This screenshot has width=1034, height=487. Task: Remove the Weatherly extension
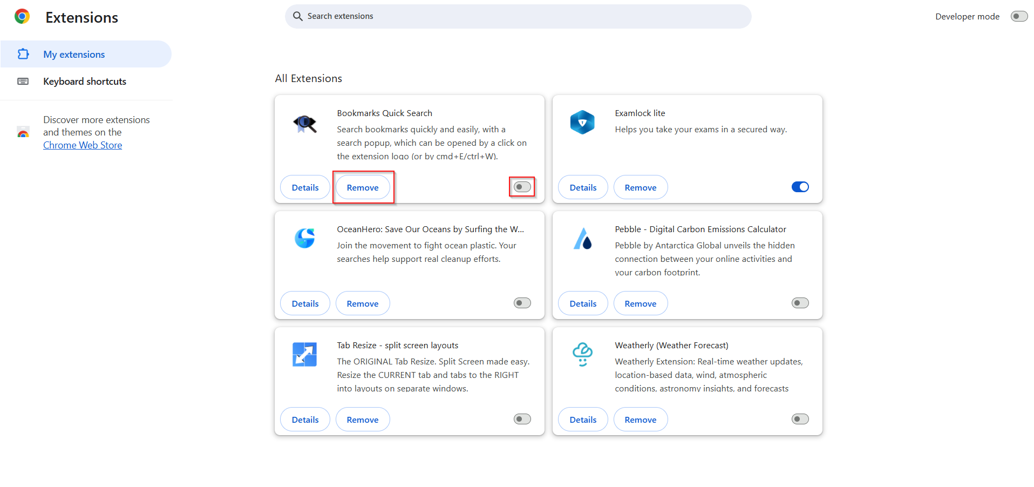(641, 420)
